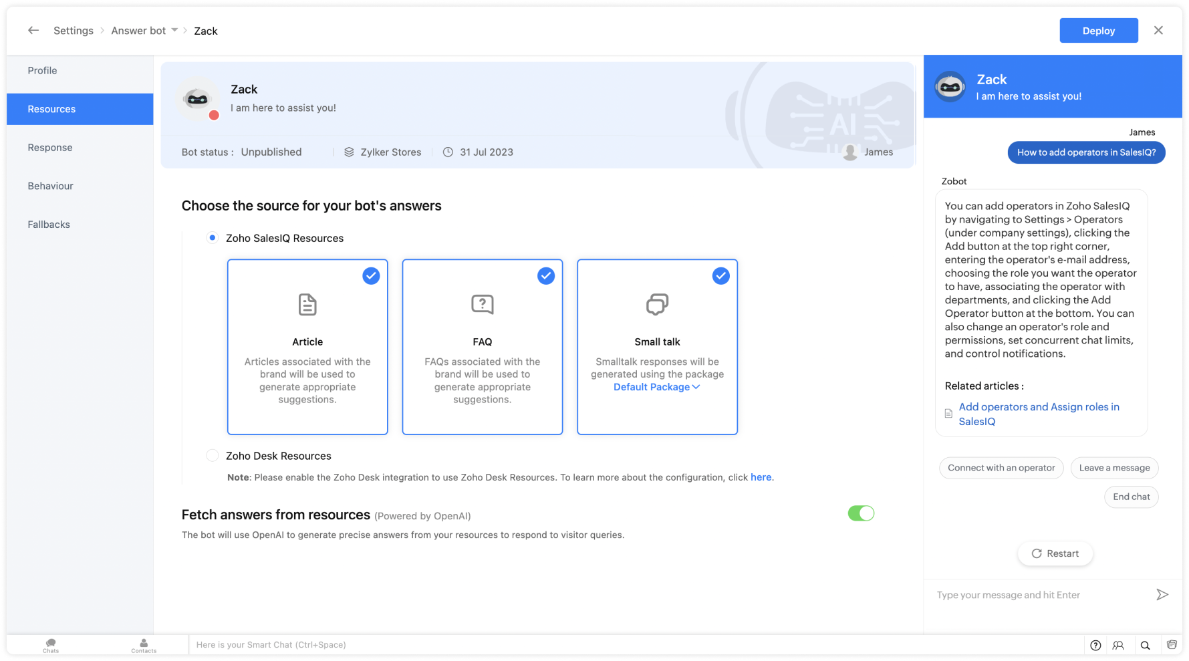Click the clock icon beside 31 Jul 2023
This screenshot has width=1189, height=661.
pos(448,152)
